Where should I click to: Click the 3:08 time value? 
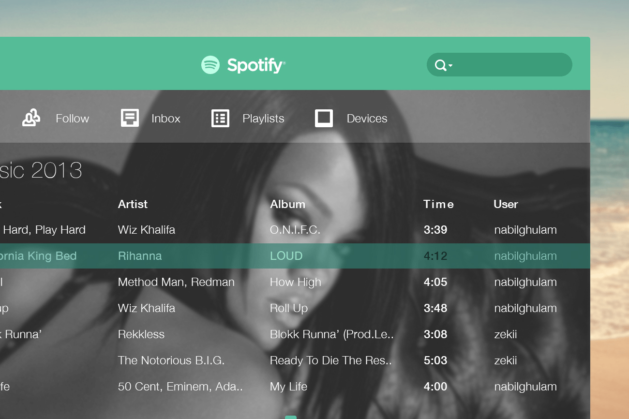435,334
